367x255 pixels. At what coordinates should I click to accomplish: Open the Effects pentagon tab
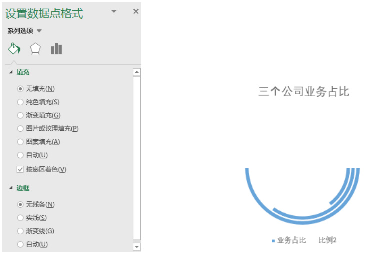pyautogui.click(x=35, y=49)
